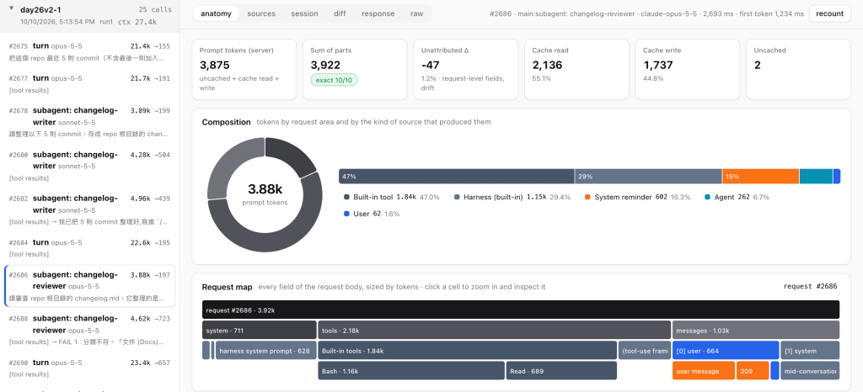Show the raw tab
Screen dimensions: 863x392
coord(416,13)
